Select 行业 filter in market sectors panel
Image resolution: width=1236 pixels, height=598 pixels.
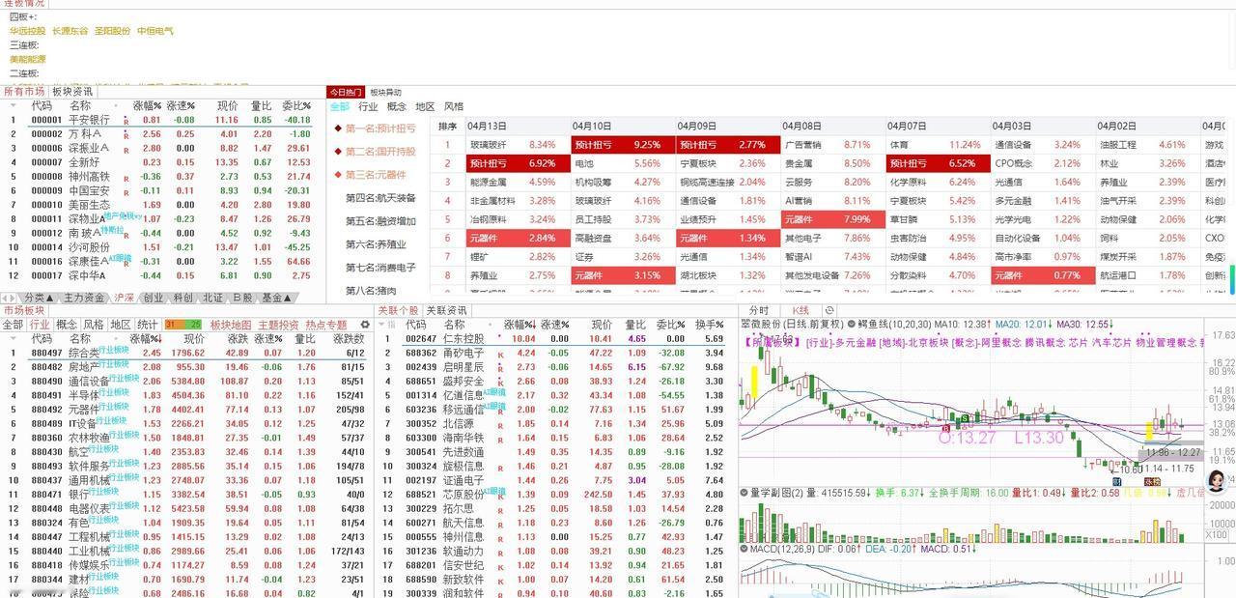click(40, 325)
